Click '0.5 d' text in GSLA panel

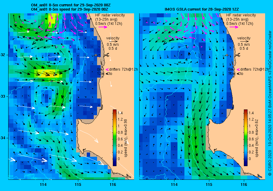click(x=244, y=49)
